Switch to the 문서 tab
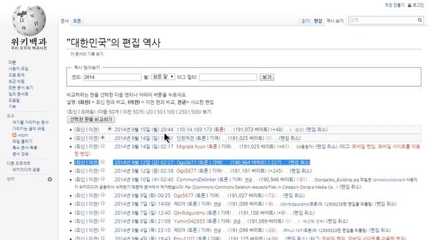The width and height of the screenshot is (428, 240). [65, 21]
